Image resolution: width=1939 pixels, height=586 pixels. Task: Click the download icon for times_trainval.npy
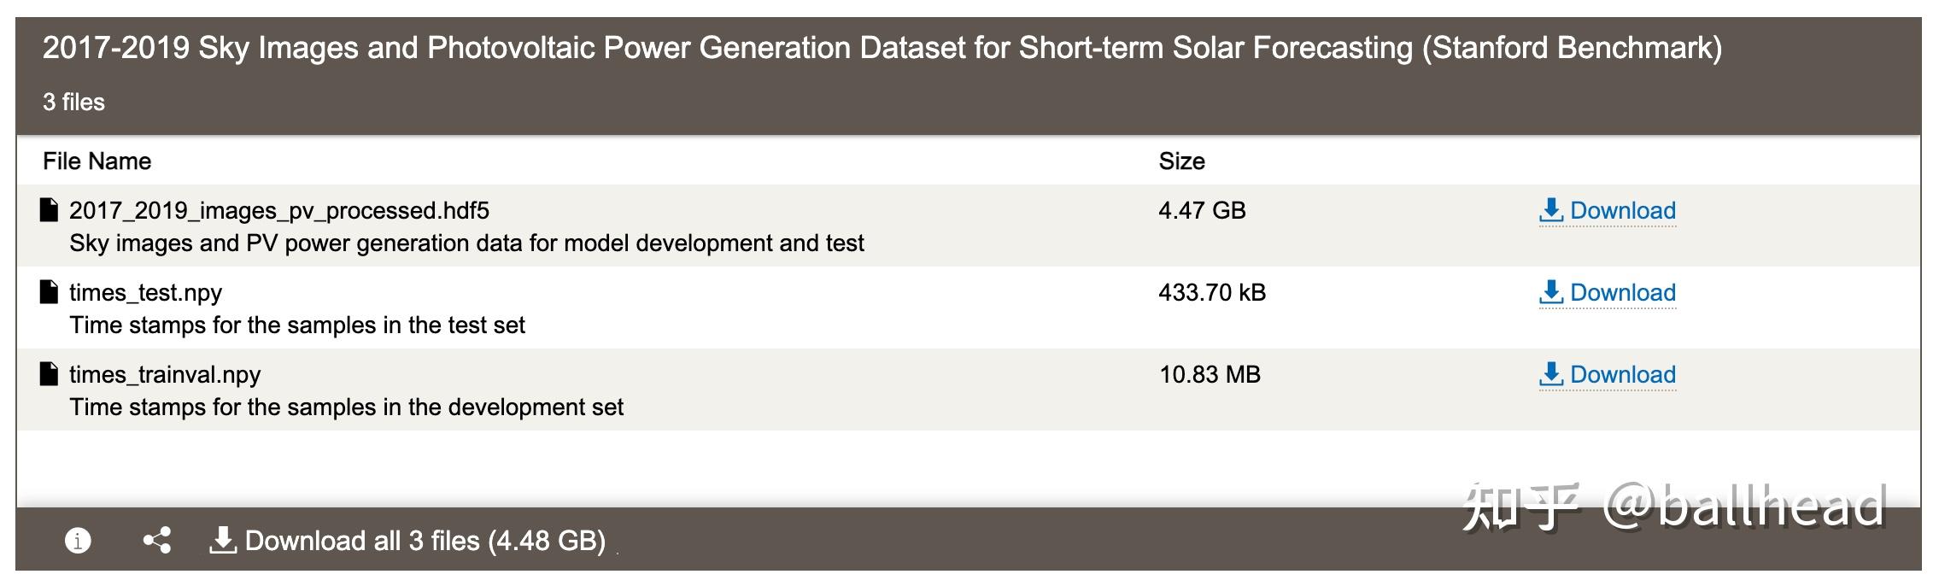click(1549, 373)
